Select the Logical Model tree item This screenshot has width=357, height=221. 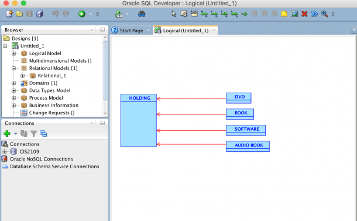[x=45, y=53]
